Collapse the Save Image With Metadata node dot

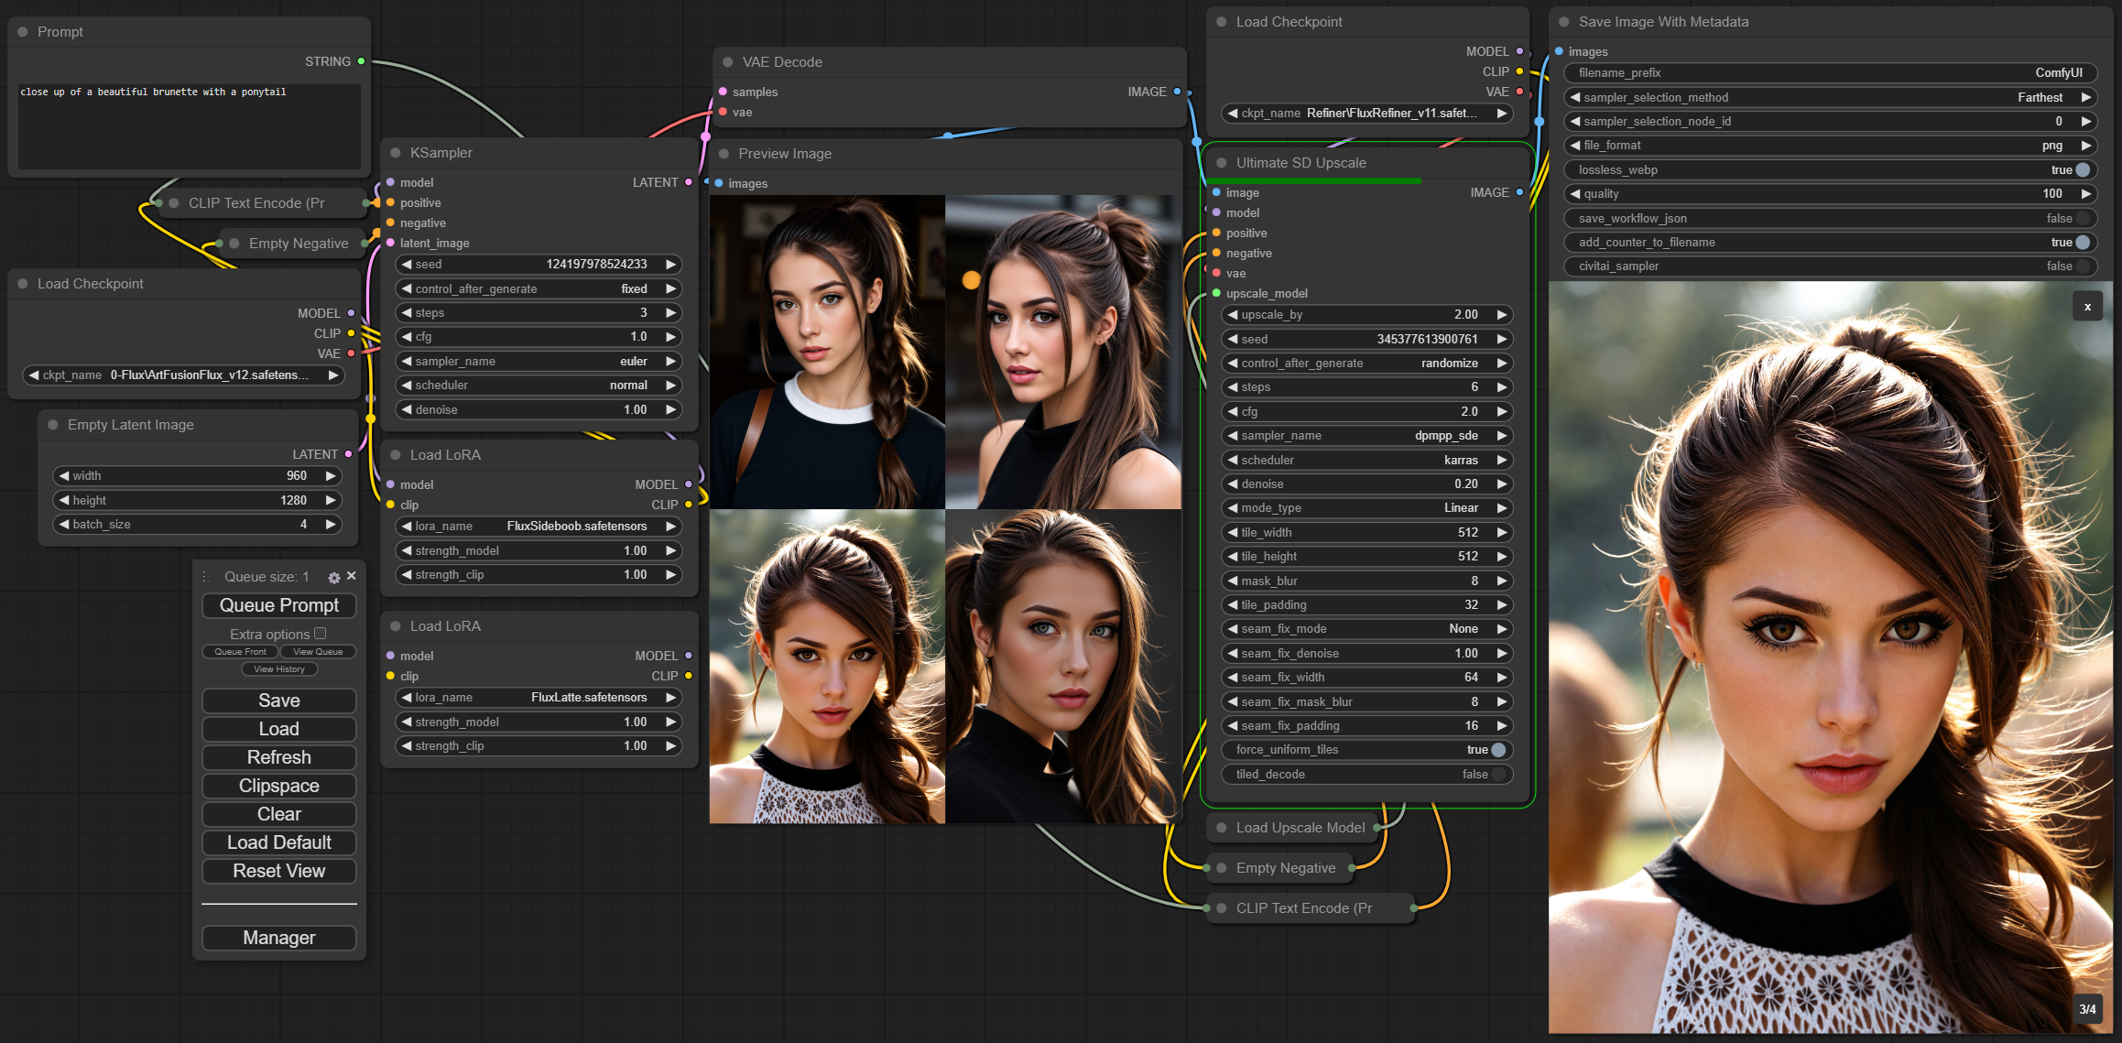[1564, 22]
